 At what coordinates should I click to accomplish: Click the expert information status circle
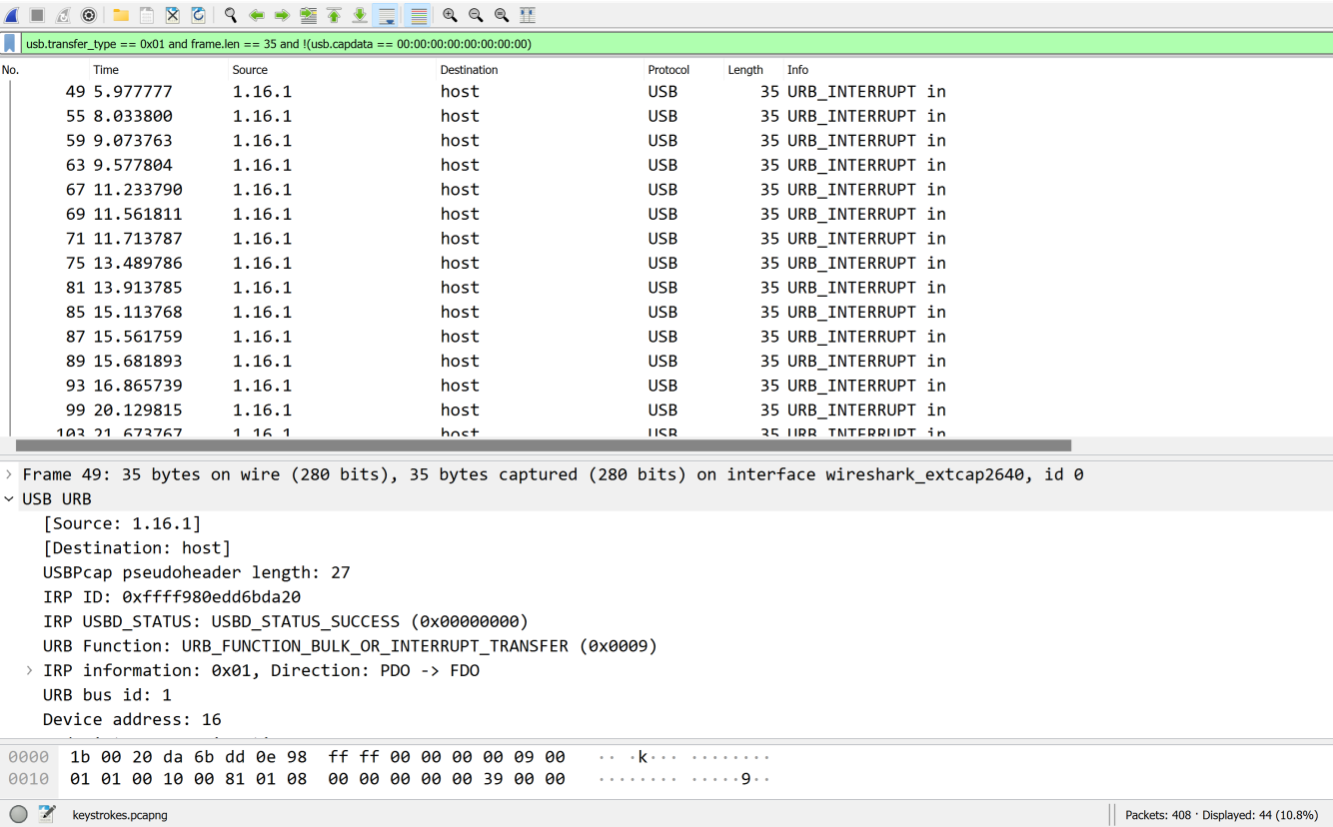(x=18, y=814)
